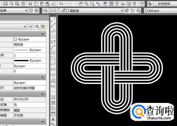Select the Circle draw tool
This screenshot has width=177, height=126.
pyautogui.click(x=53, y=53)
